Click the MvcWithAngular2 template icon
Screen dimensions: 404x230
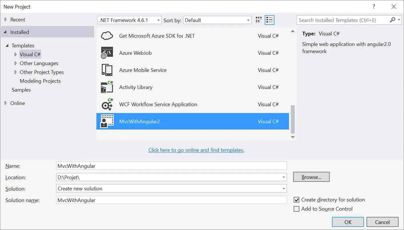coord(107,121)
